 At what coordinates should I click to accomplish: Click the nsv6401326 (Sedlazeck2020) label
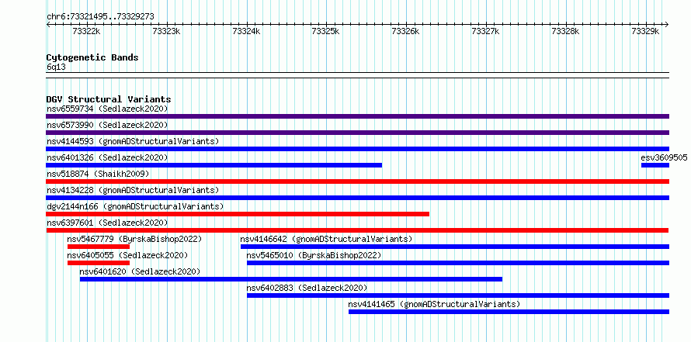[x=107, y=157]
